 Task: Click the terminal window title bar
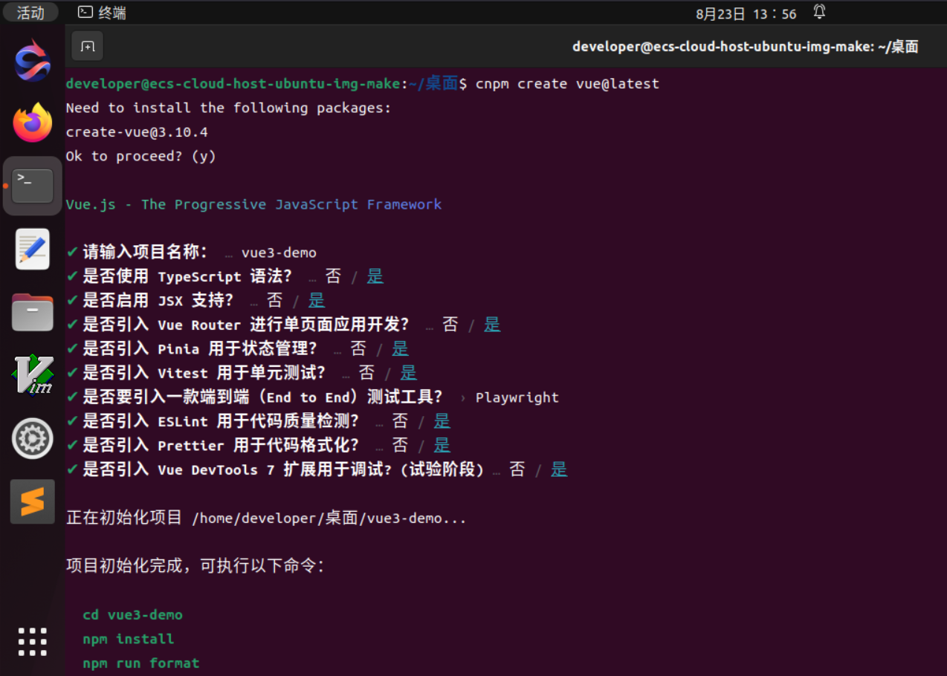743,45
